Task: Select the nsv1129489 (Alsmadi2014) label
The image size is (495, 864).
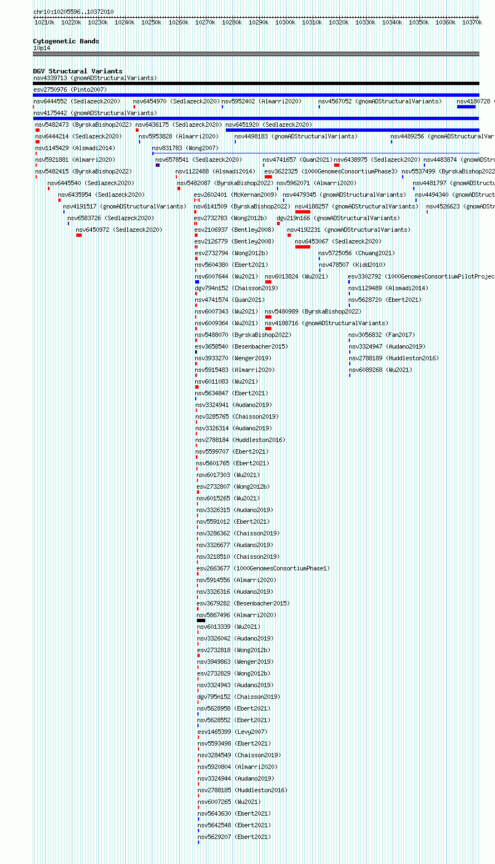Action: pyautogui.click(x=388, y=288)
